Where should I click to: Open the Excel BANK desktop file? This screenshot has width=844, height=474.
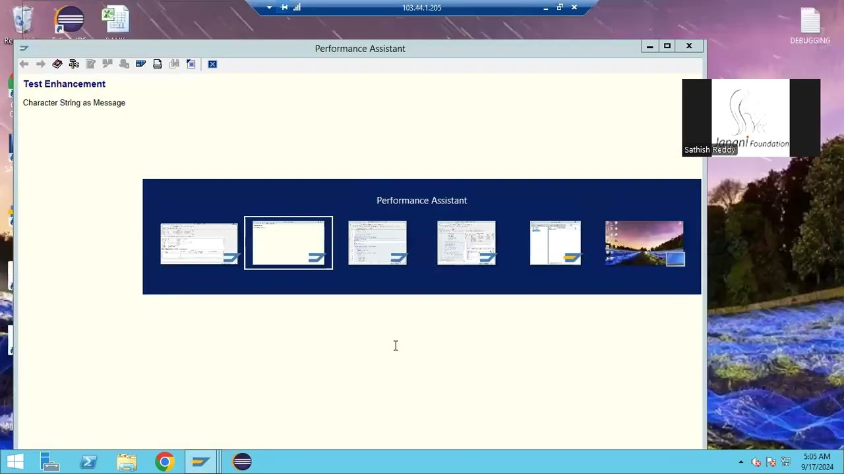[x=116, y=21]
